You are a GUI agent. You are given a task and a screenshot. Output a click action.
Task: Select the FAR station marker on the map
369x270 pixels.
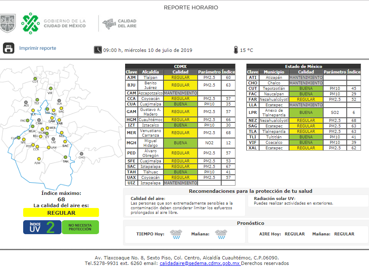pos(59,120)
